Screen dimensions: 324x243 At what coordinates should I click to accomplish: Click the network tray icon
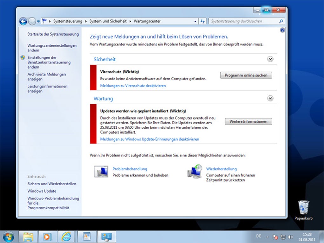(x=283, y=237)
